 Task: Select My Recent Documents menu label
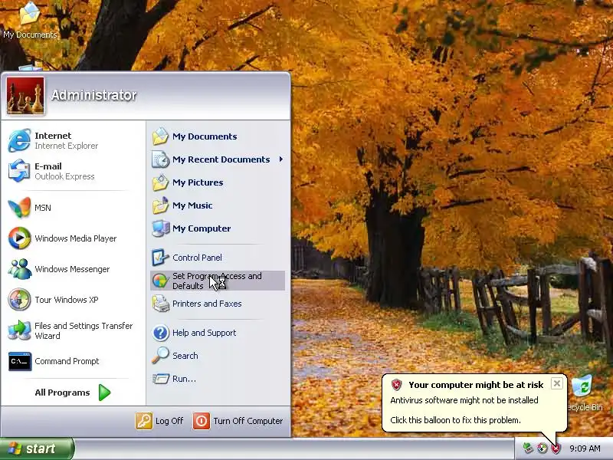(x=221, y=159)
